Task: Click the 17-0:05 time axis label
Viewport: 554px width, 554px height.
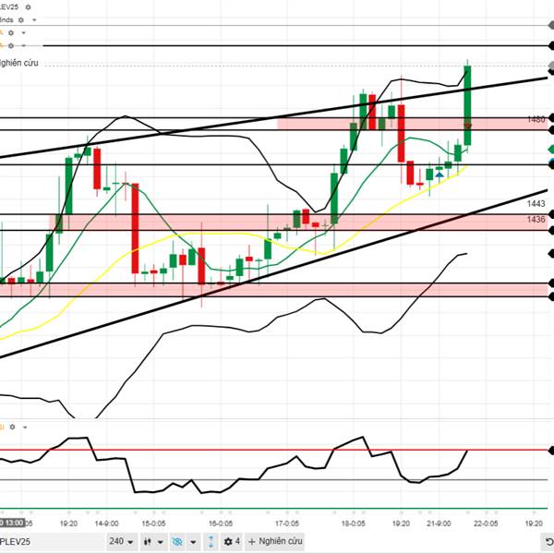Action: [287, 524]
